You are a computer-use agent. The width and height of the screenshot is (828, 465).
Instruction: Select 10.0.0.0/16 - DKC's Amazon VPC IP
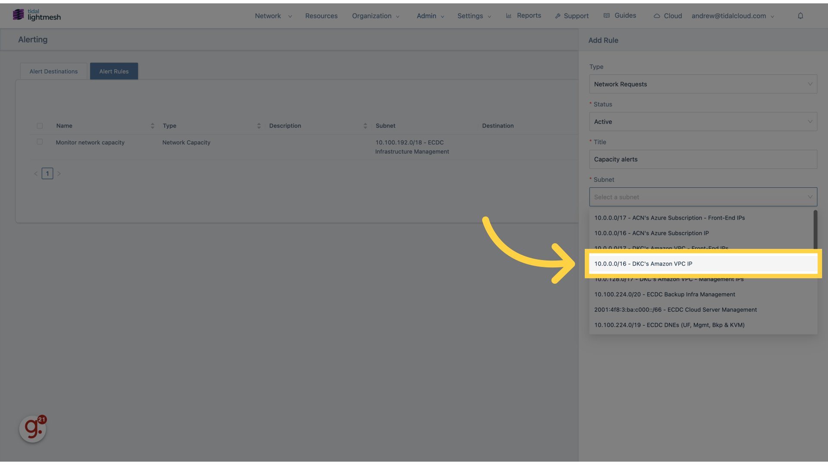tap(703, 263)
